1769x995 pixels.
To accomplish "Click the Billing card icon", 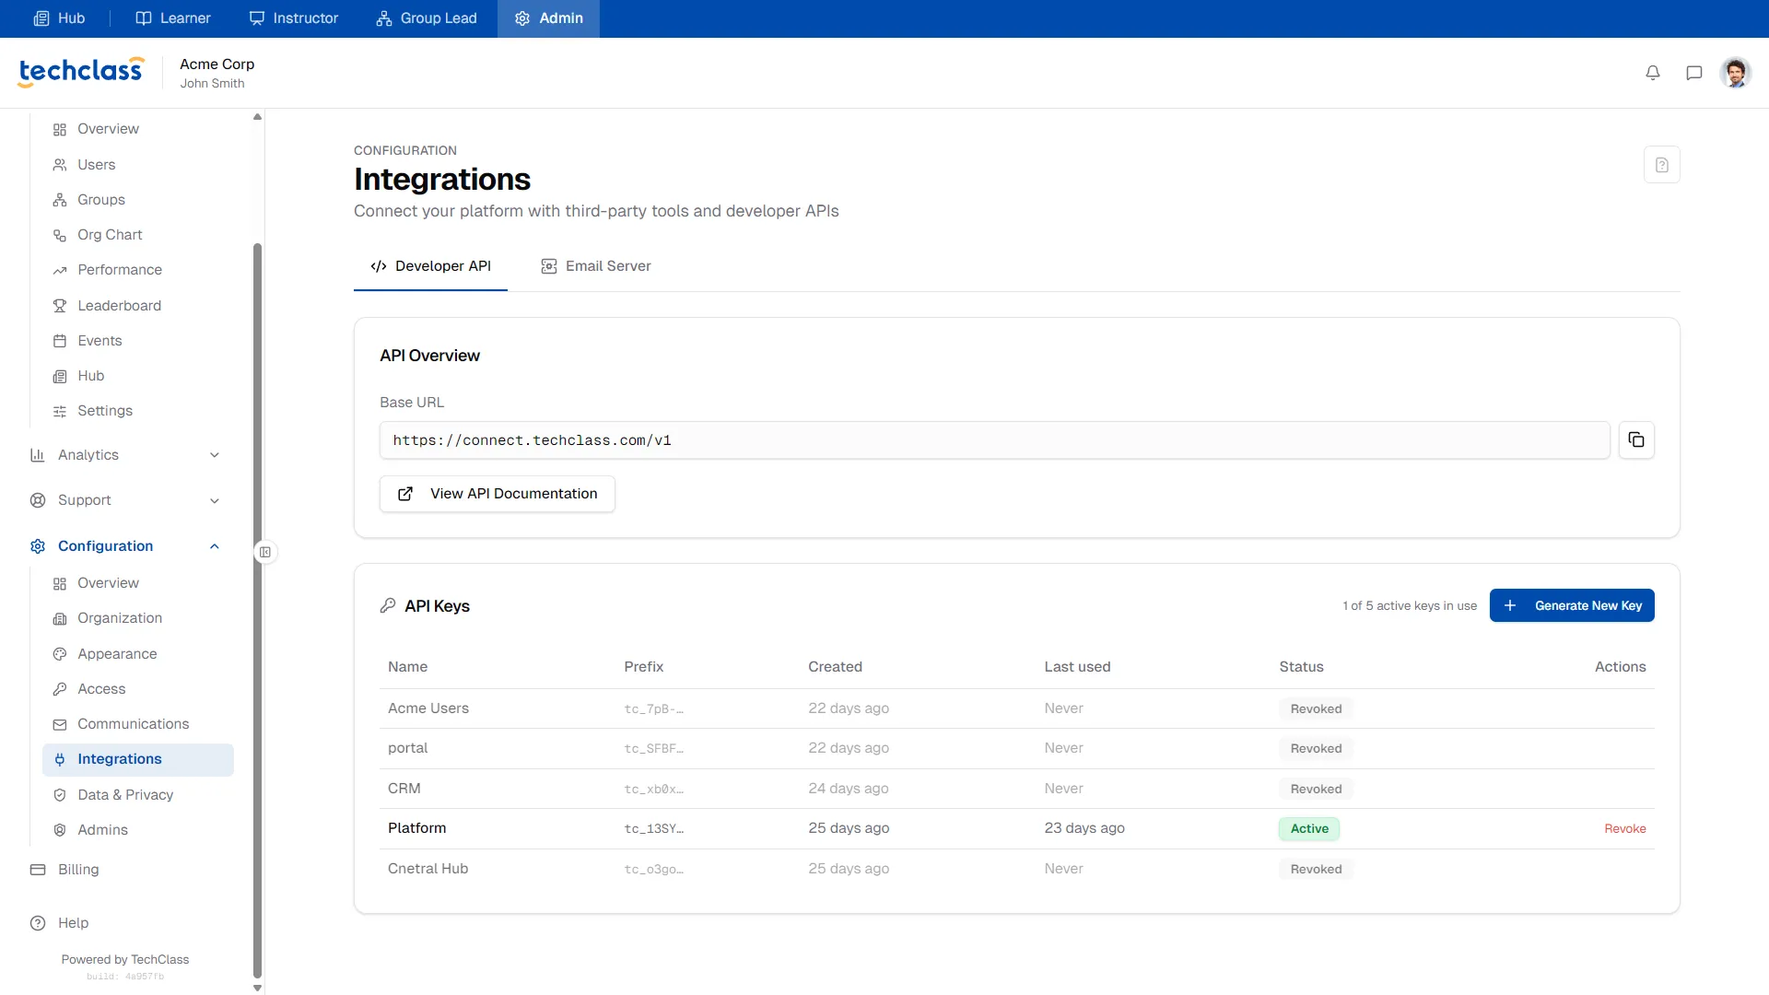I will tap(38, 870).
